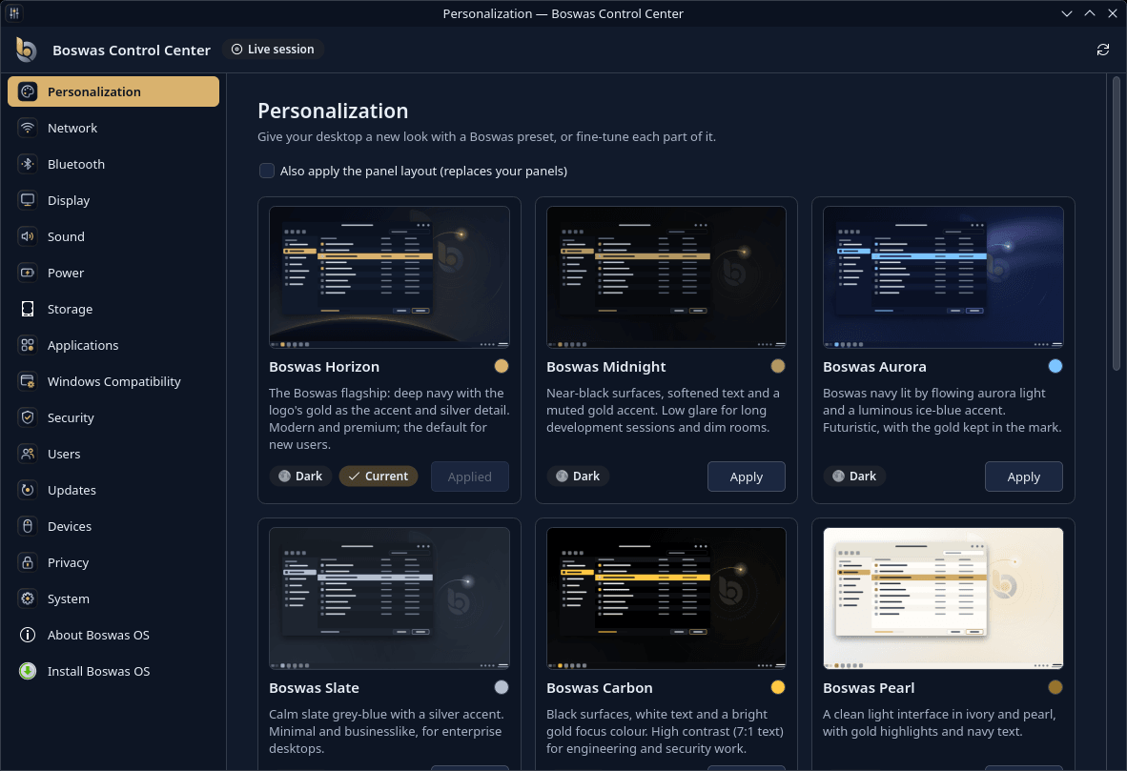The width and height of the screenshot is (1127, 771).
Task: Apply the Boswas Aurora theme
Action: coord(1023,477)
